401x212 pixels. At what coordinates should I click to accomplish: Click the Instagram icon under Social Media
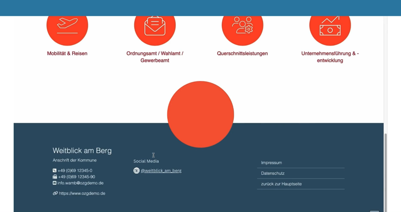136,171
